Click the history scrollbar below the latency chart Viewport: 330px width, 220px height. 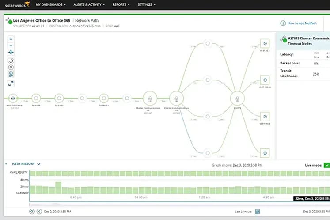click(x=179, y=204)
